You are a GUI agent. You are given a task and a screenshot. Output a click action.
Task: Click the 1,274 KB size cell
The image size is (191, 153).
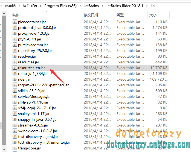click(160, 28)
